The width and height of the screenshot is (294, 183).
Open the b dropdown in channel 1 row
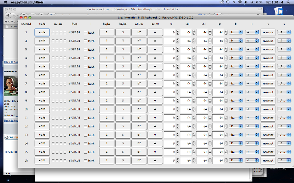pyautogui.click(x=236, y=32)
